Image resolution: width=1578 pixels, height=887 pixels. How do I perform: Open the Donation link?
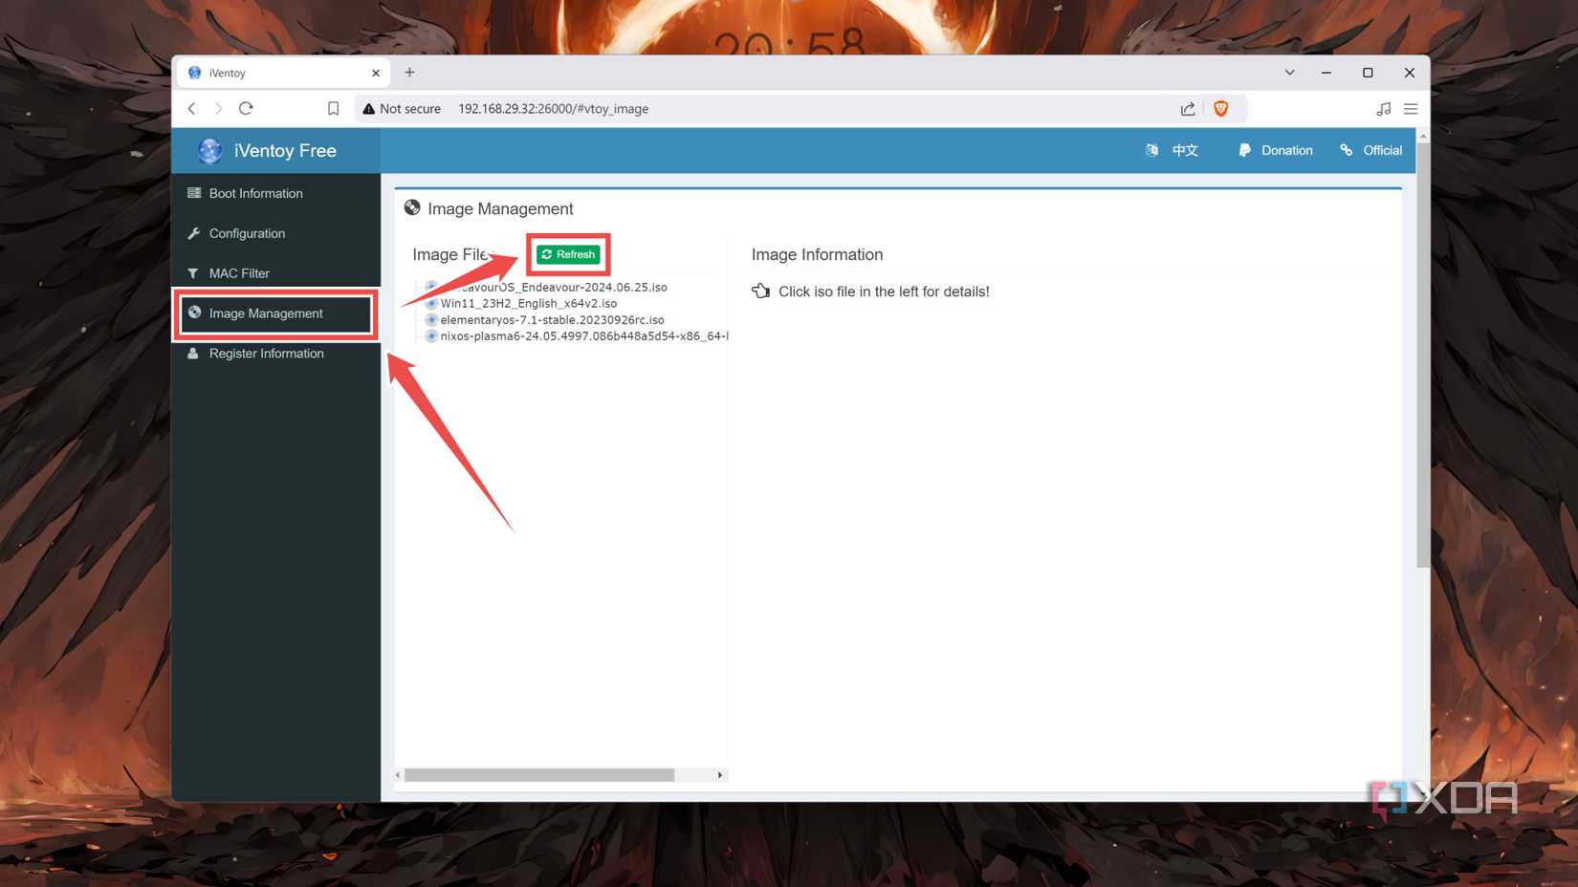pos(1286,150)
